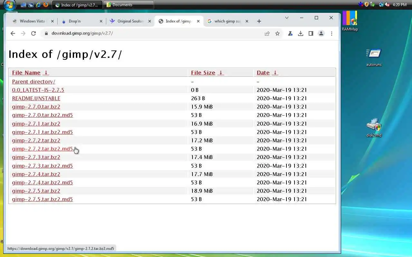This screenshot has width=412, height=257.
Task: Click Show Desktop quick launch icon
Action: coord(23,5)
